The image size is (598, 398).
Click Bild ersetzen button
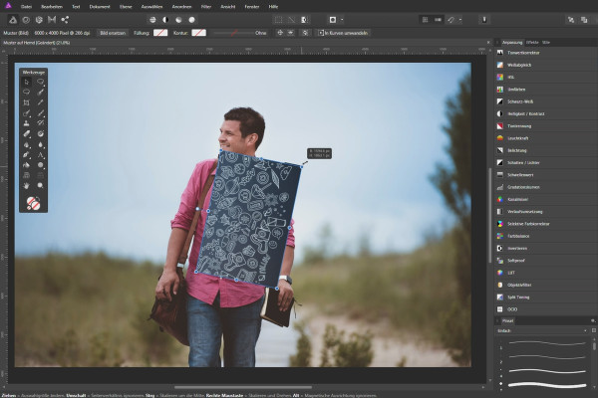pyautogui.click(x=113, y=33)
